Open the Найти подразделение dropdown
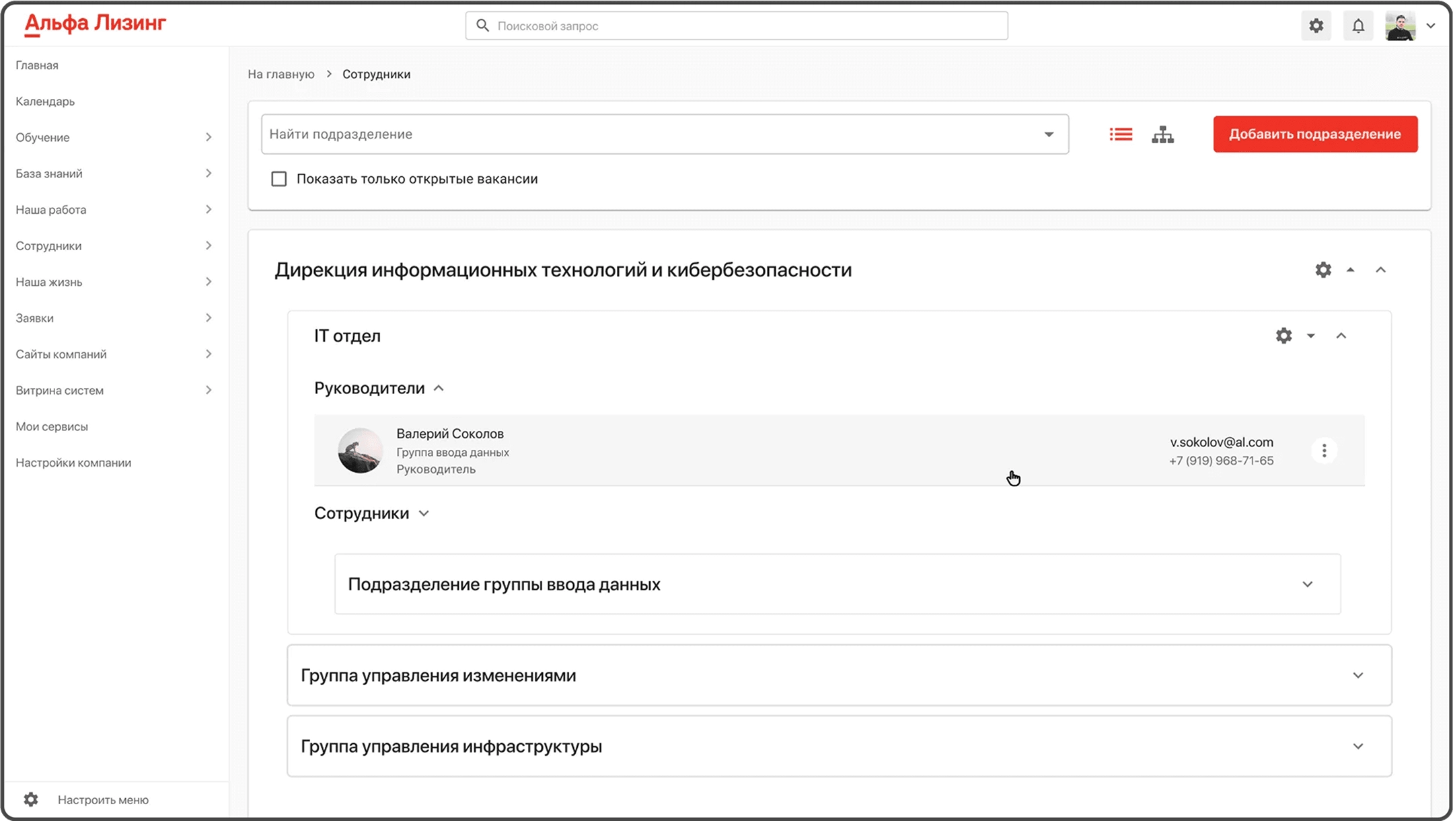 [x=1048, y=134]
